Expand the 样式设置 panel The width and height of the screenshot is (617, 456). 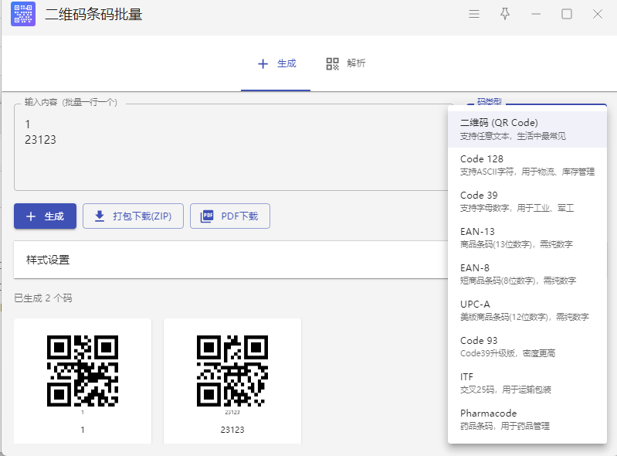click(231, 260)
